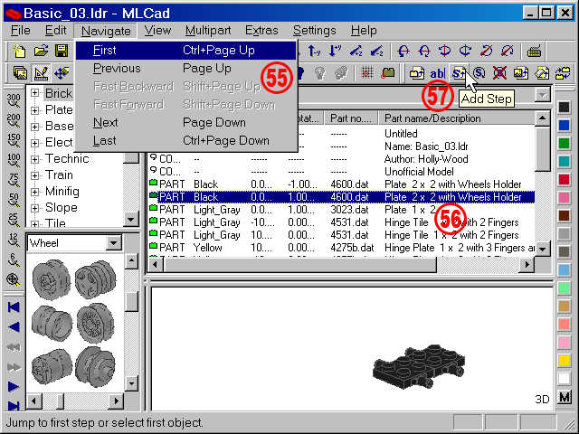Set zoom to 12 percent
The image size is (579, 434).
click(14, 240)
